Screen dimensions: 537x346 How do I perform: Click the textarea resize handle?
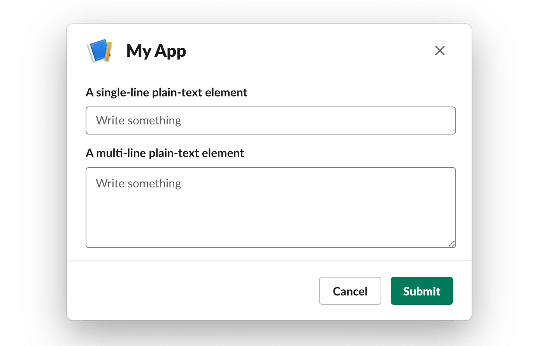tap(451, 244)
